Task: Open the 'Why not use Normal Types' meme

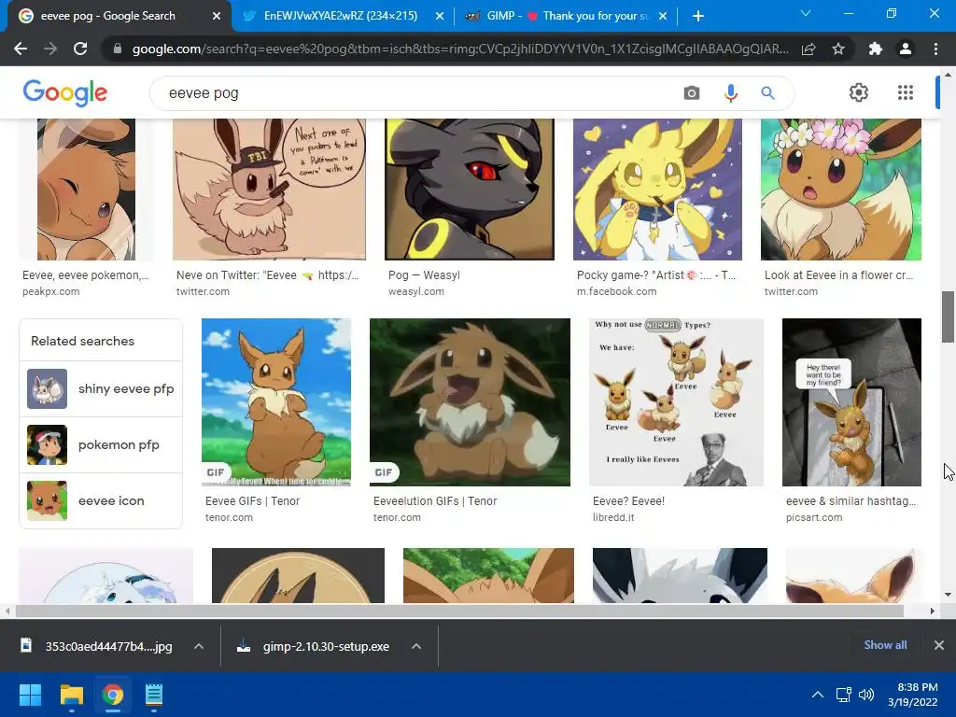Action: point(676,402)
